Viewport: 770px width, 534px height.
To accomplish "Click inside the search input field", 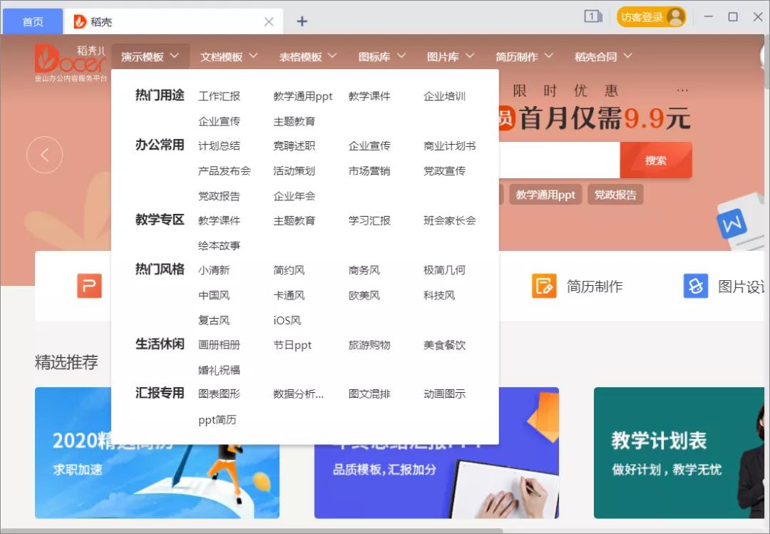I will tap(563, 160).
